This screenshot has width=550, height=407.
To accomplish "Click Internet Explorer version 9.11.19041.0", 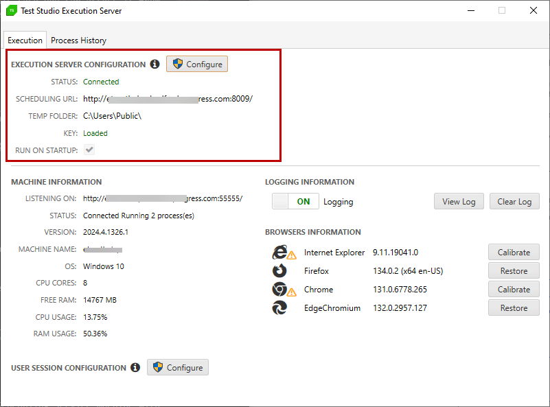I will click(x=396, y=252).
